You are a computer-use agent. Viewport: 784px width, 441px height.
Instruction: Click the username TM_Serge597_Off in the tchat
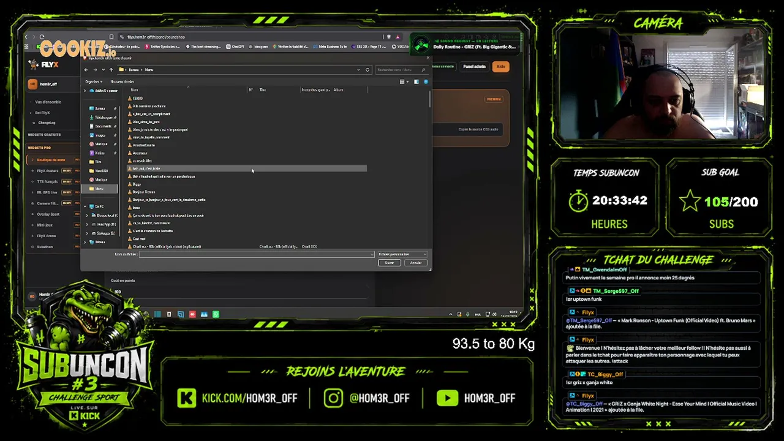point(616,291)
